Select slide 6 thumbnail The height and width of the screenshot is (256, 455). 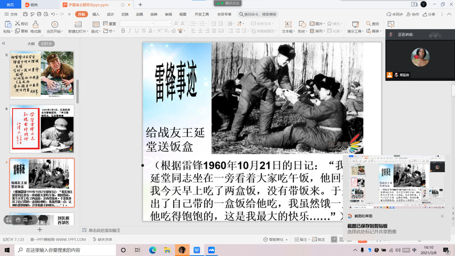click(42, 129)
